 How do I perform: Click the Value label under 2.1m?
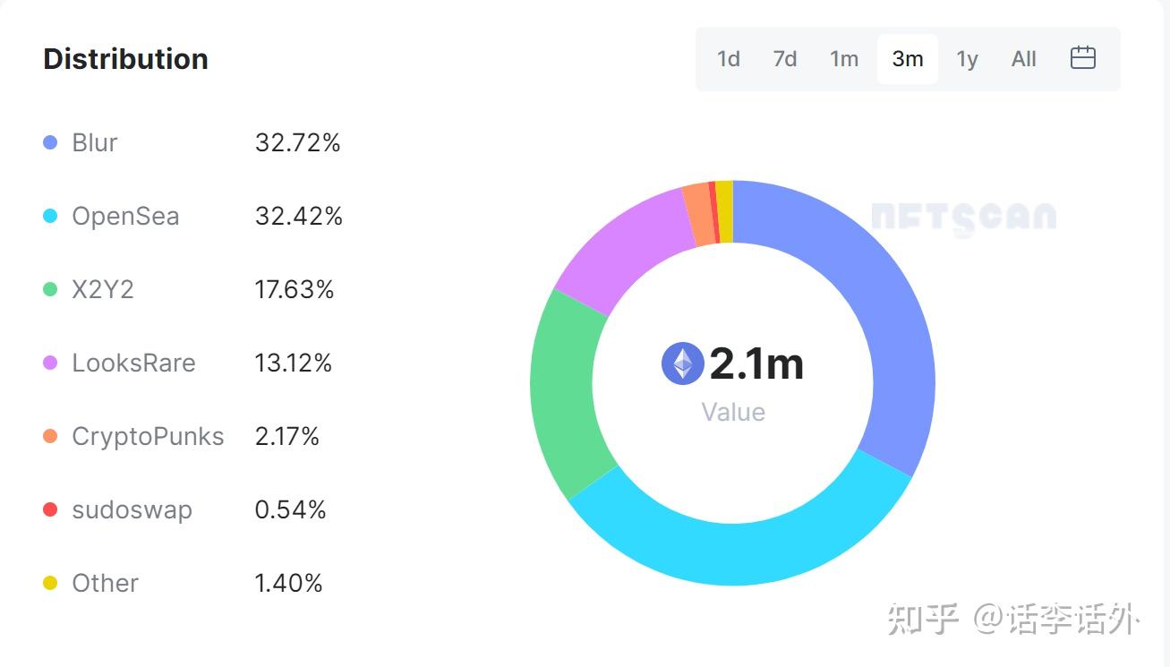(733, 412)
